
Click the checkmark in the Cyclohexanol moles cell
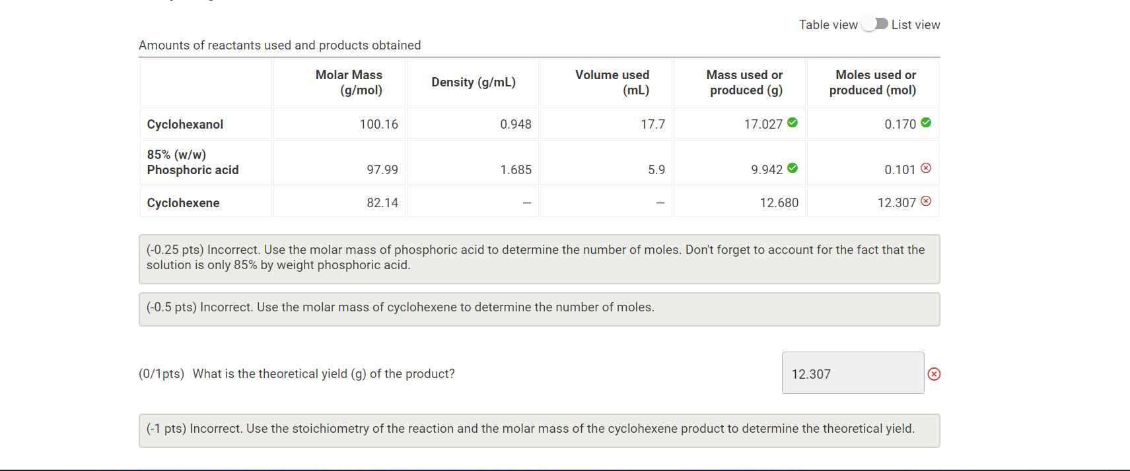click(925, 122)
